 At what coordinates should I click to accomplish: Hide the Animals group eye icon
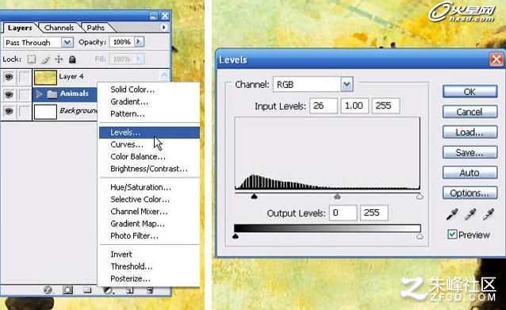click(x=9, y=94)
